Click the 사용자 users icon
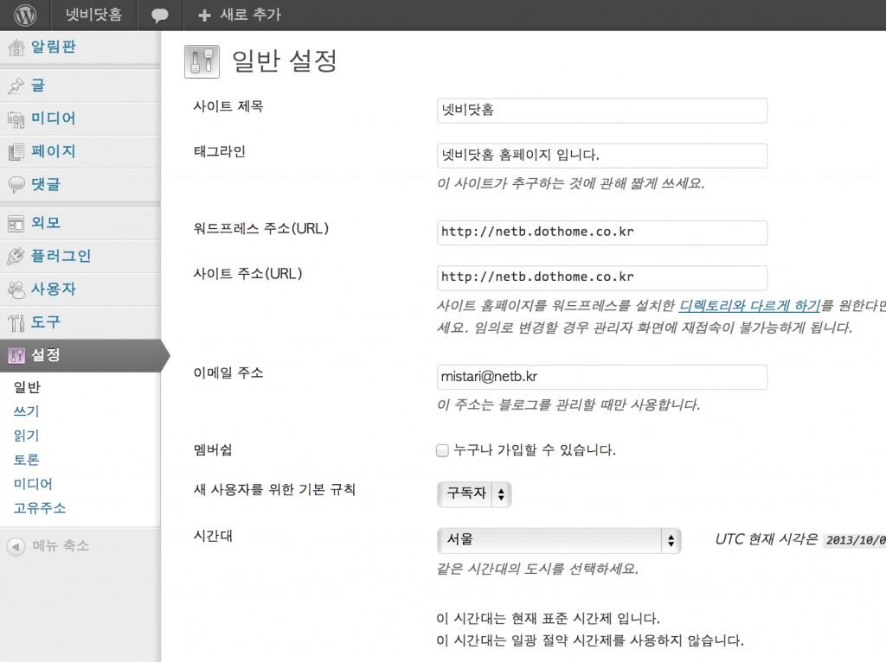 tap(16, 289)
